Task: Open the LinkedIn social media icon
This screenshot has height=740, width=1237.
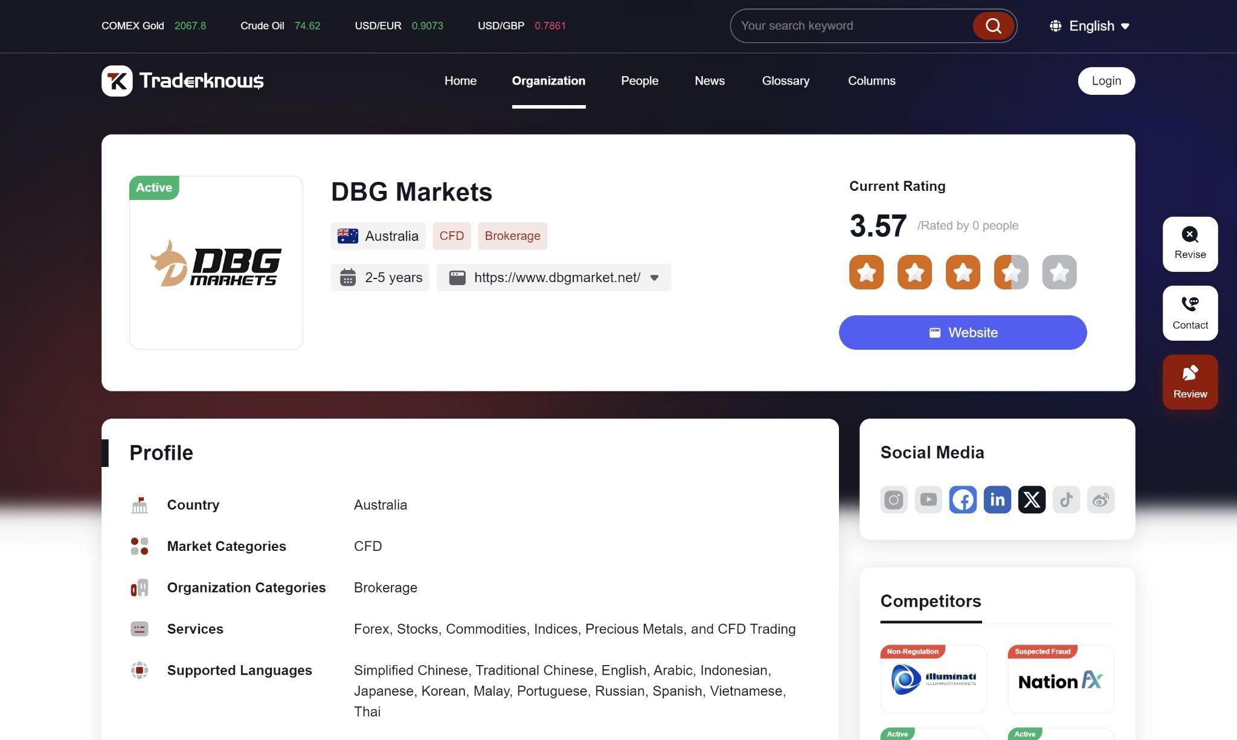Action: (x=997, y=500)
